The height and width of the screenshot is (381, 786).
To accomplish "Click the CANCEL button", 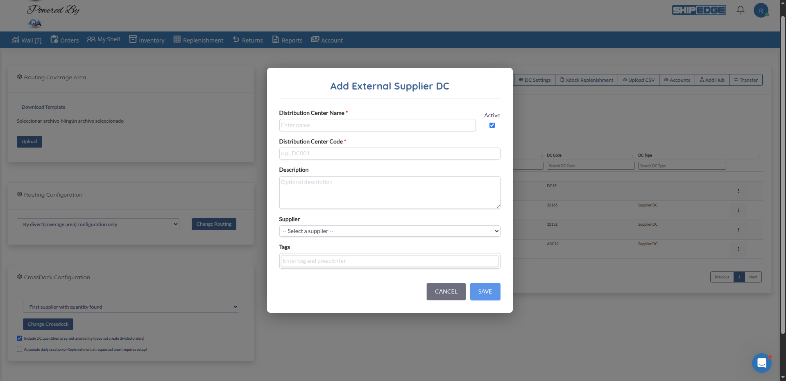I will 446,291.
